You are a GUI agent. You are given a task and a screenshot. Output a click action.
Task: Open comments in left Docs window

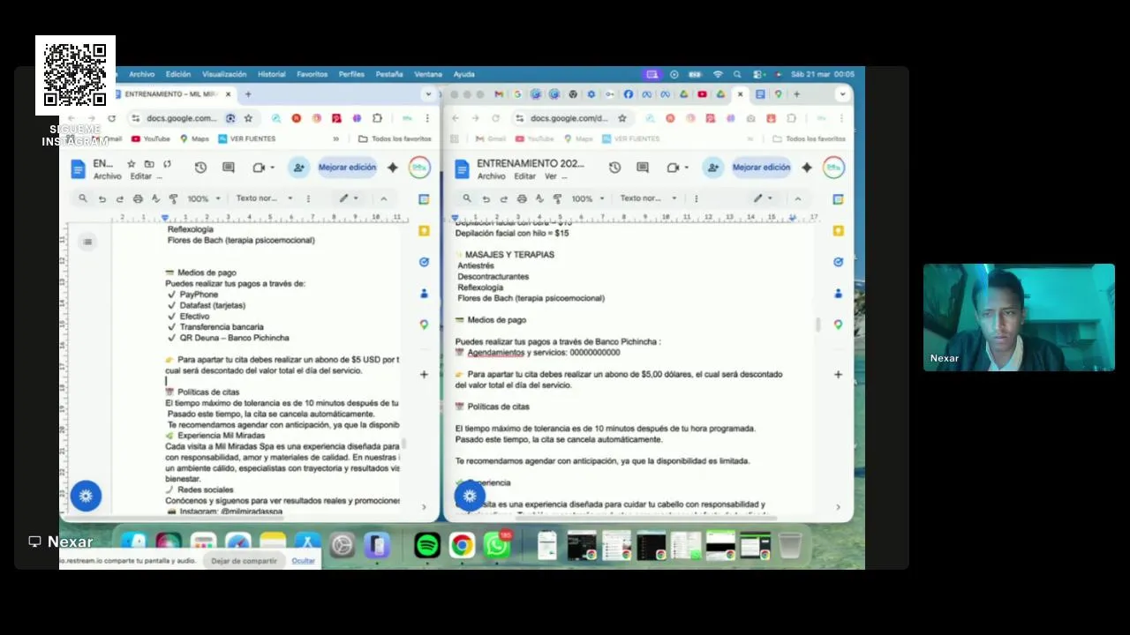point(229,168)
